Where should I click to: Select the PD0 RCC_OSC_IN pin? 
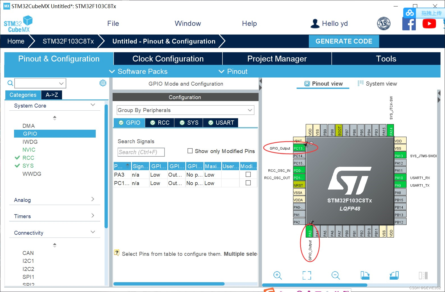(299, 170)
